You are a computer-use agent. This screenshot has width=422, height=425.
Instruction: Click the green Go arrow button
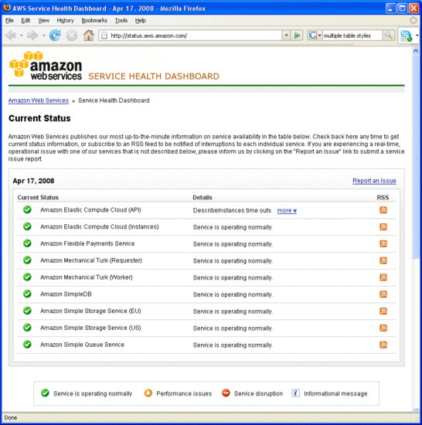coord(297,36)
